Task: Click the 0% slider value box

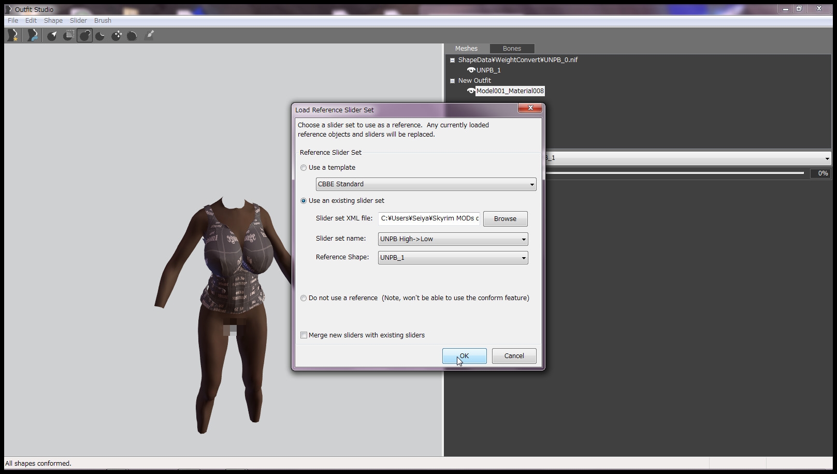Action: (819, 173)
